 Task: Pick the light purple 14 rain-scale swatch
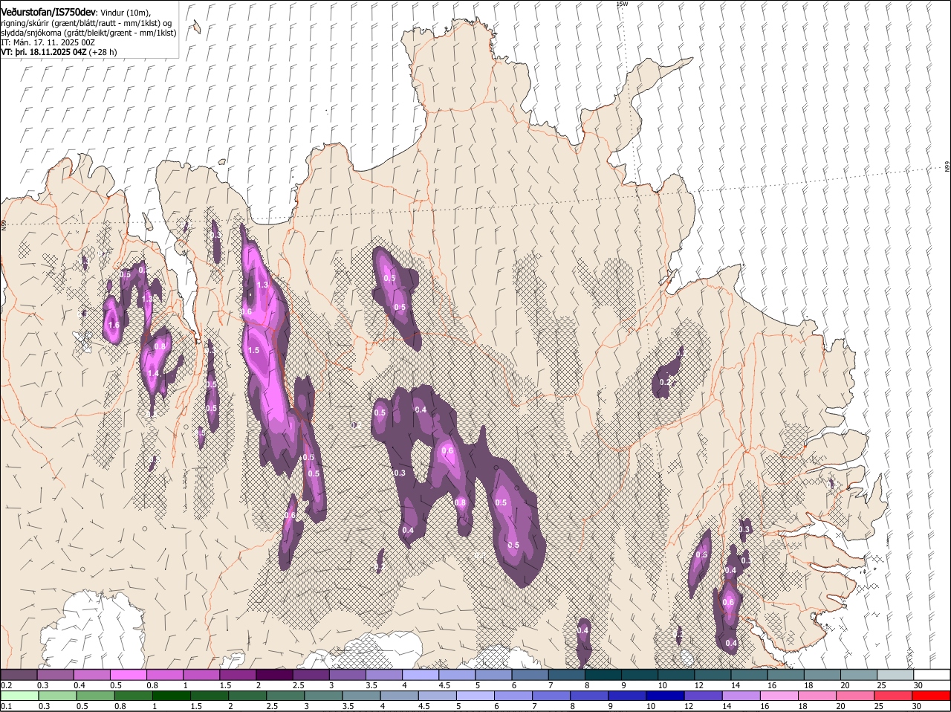click(741, 696)
